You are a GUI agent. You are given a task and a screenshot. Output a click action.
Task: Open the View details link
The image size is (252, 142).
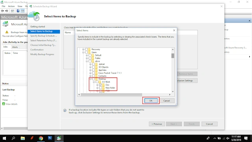pos(11,104)
